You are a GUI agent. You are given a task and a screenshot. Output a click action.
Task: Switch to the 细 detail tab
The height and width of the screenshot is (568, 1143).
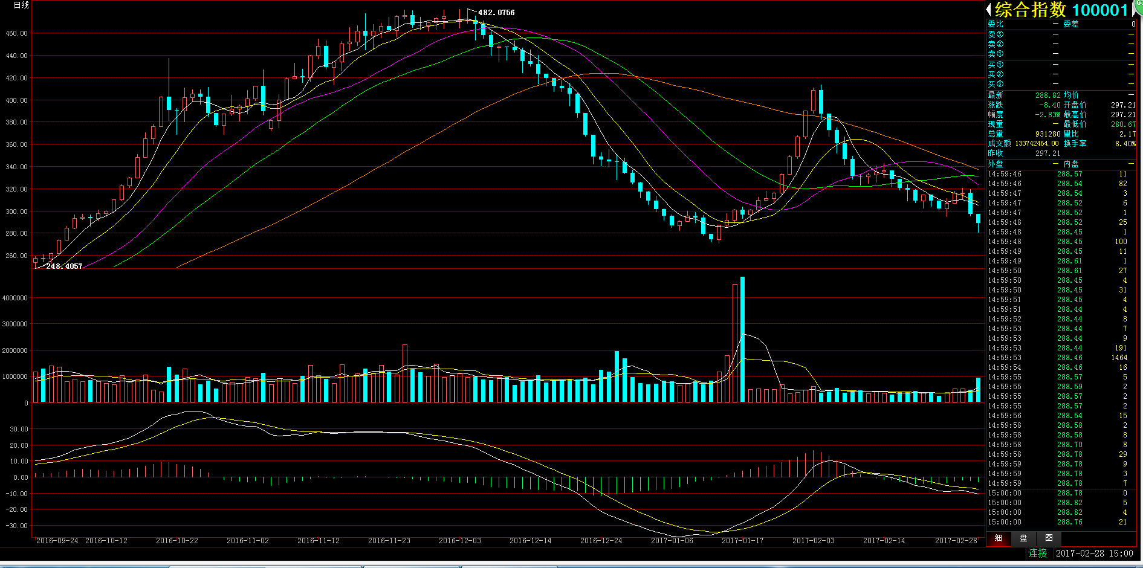(x=999, y=538)
